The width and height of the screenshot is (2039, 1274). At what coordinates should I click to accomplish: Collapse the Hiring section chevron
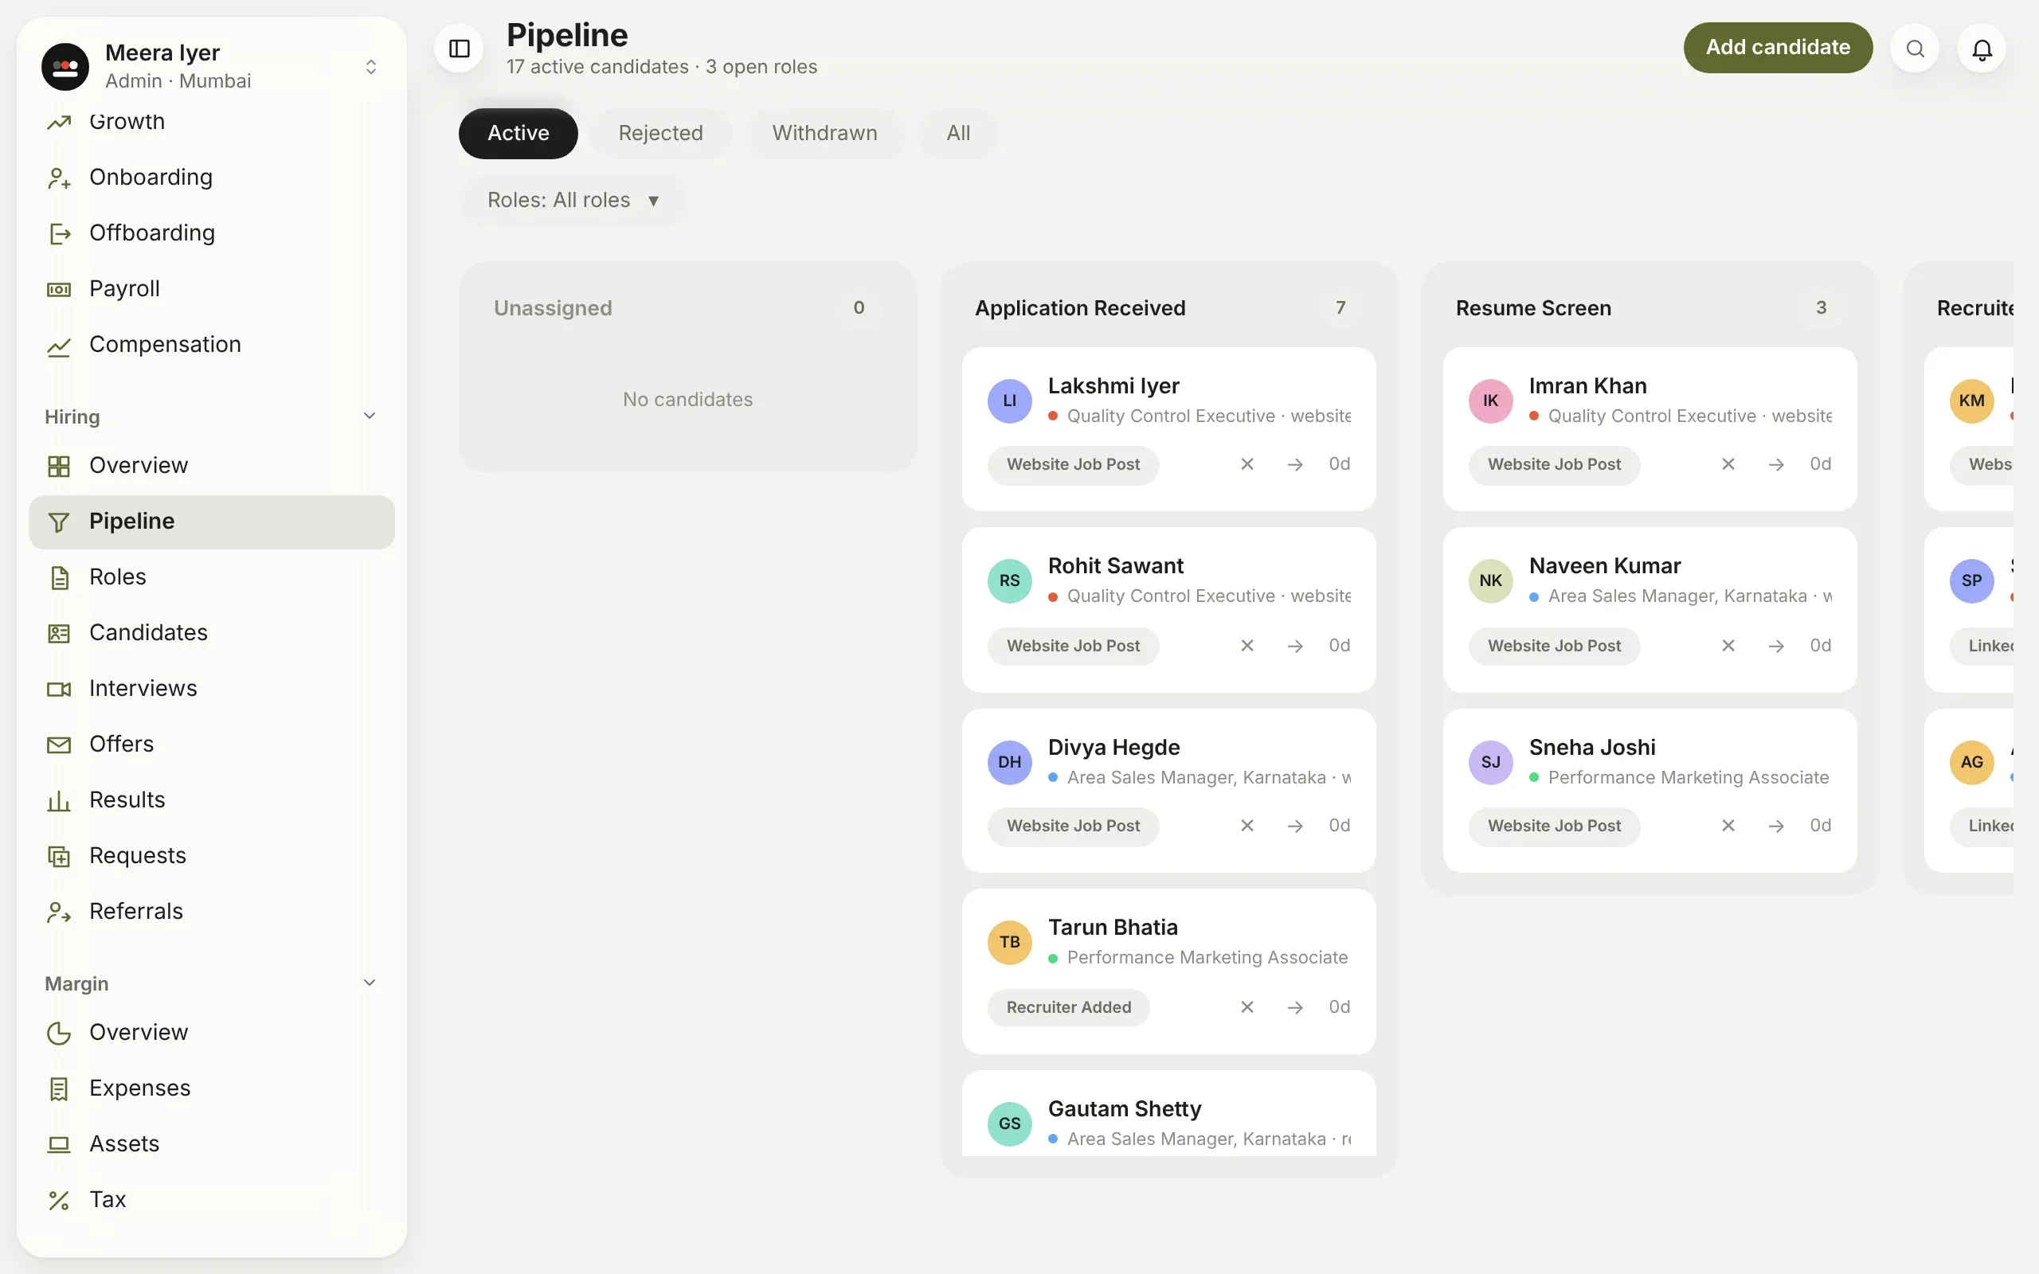coord(369,416)
